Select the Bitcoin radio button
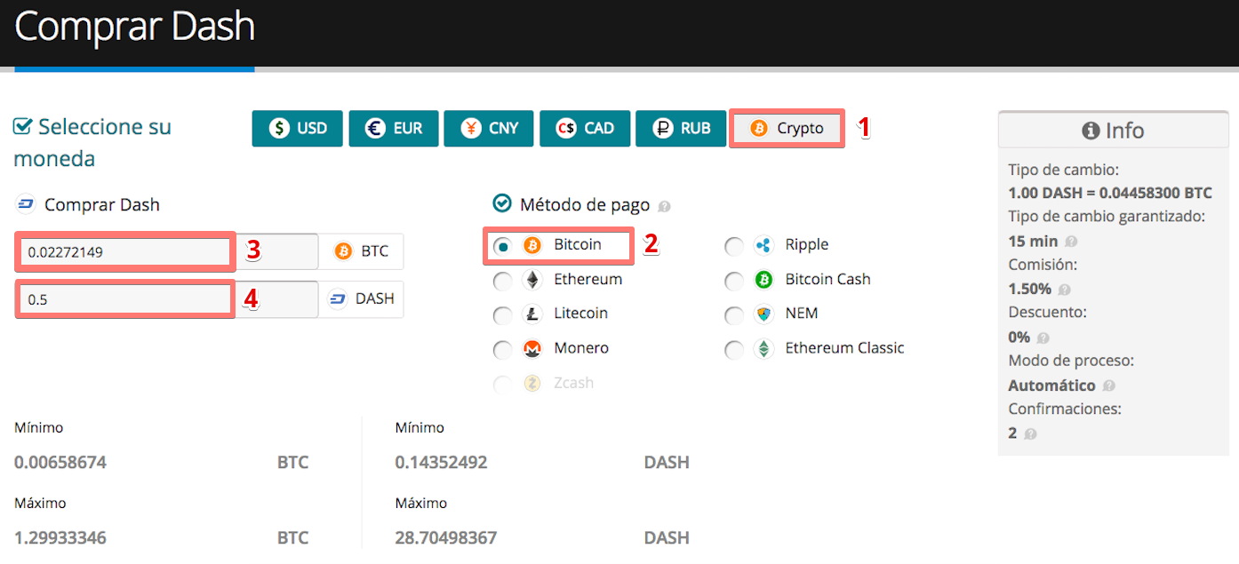The image size is (1239, 564). point(503,246)
